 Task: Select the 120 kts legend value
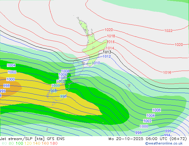click(x=28, y=143)
